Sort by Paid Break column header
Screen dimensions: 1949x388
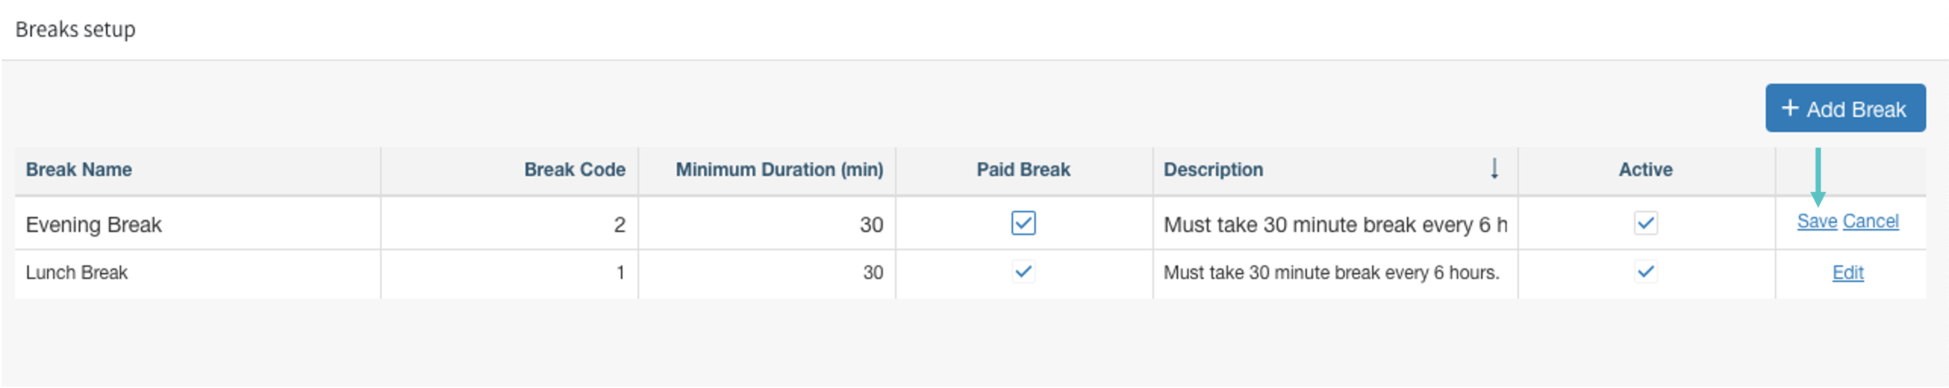tap(1023, 169)
